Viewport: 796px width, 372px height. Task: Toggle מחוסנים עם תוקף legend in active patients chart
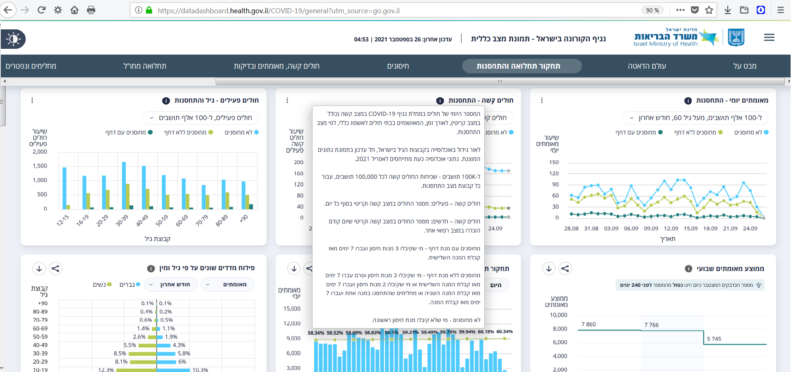pyautogui.click(x=129, y=132)
